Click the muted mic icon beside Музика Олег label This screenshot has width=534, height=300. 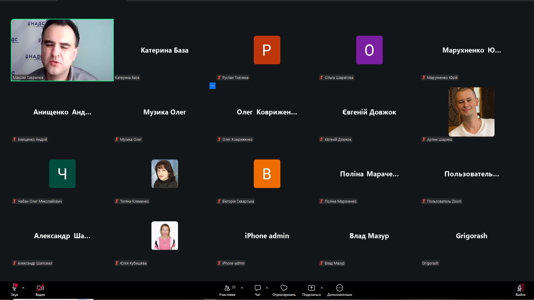coord(117,139)
